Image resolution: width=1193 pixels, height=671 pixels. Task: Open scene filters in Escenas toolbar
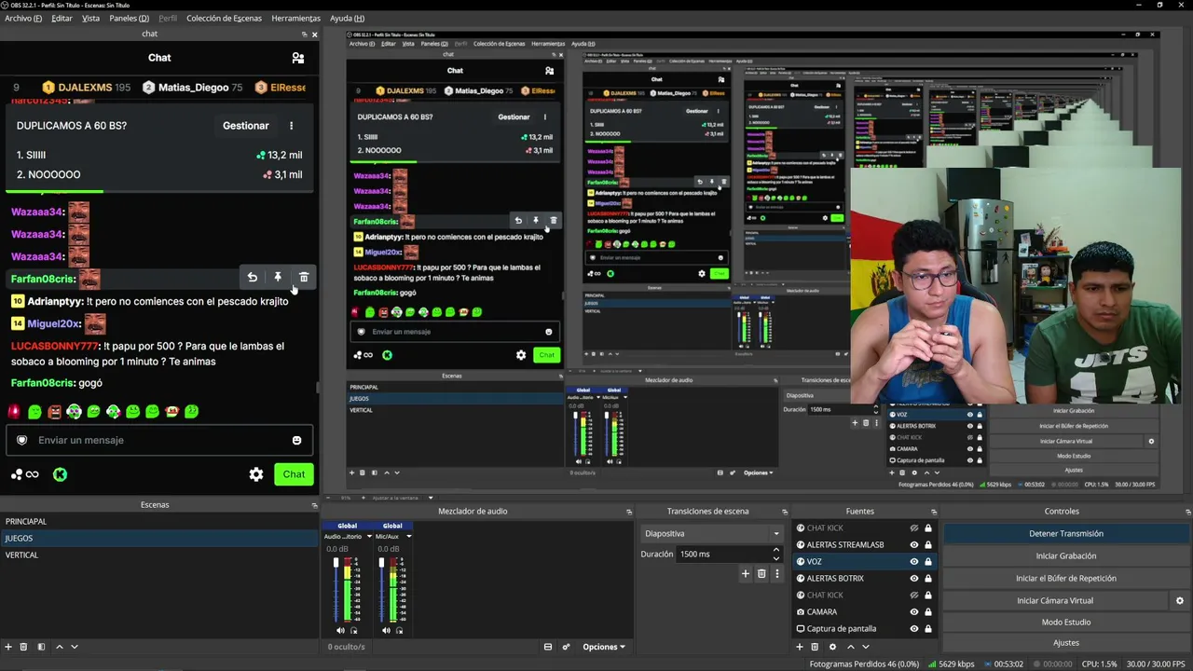(x=41, y=647)
